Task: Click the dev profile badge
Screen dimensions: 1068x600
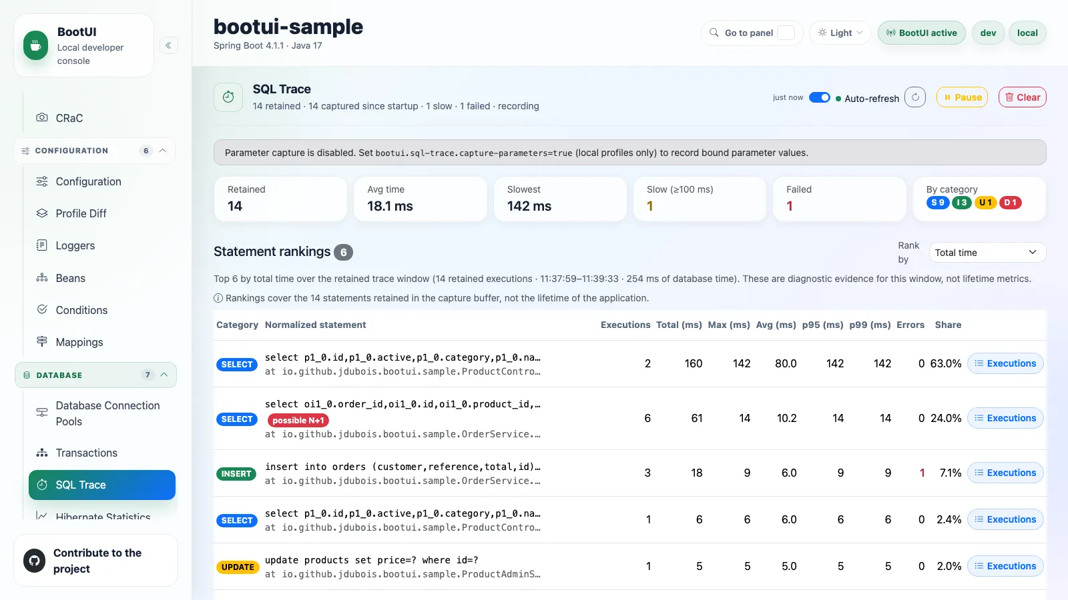Action: coord(988,33)
